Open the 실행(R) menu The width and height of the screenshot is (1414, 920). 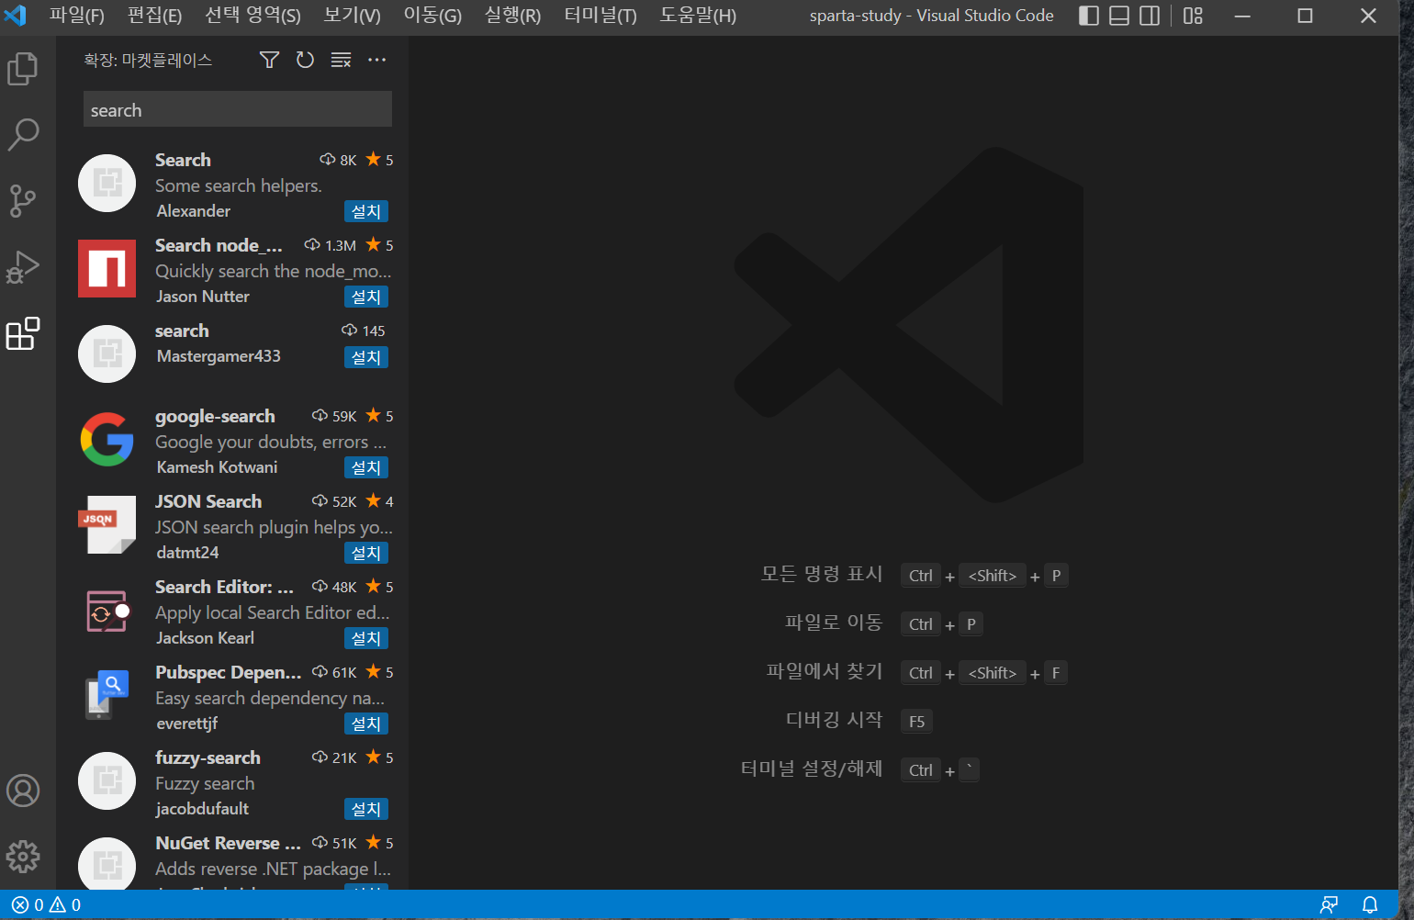tap(512, 16)
